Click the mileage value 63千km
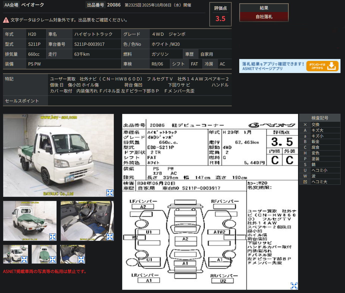This screenshot has height=293, width=345. 82,54
